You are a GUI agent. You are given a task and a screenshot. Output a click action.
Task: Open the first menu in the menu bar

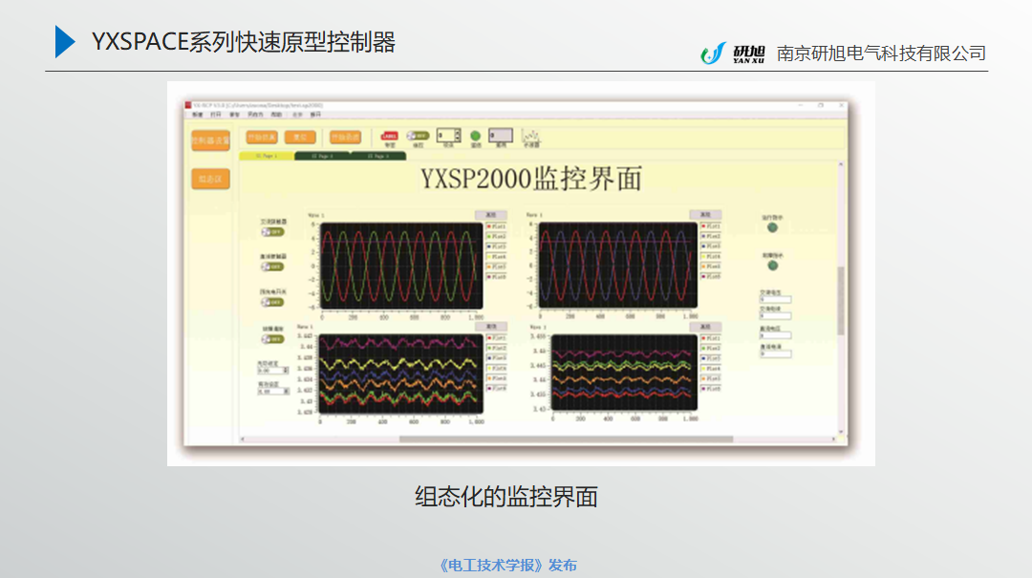click(x=198, y=115)
